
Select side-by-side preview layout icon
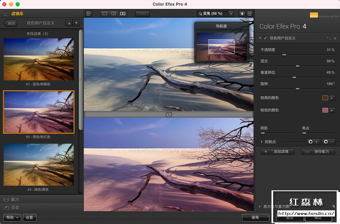123,13
